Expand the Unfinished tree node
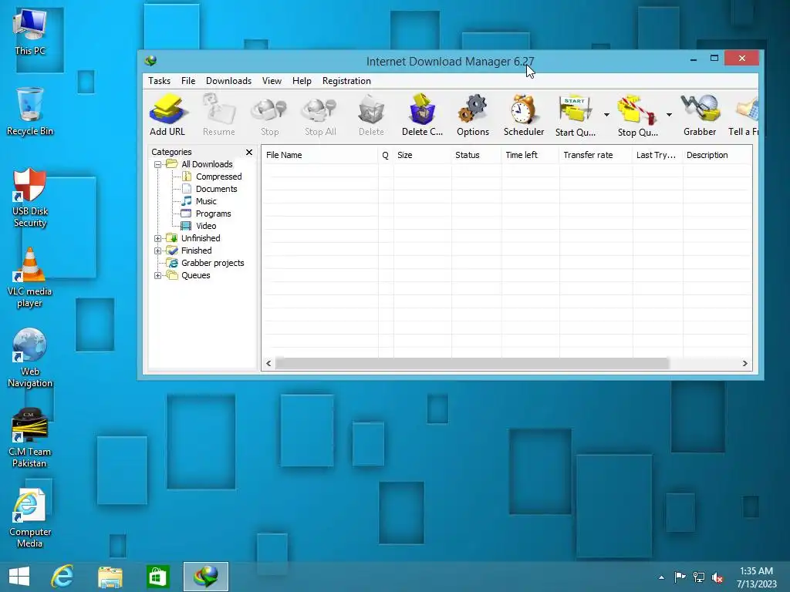 pyautogui.click(x=157, y=239)
